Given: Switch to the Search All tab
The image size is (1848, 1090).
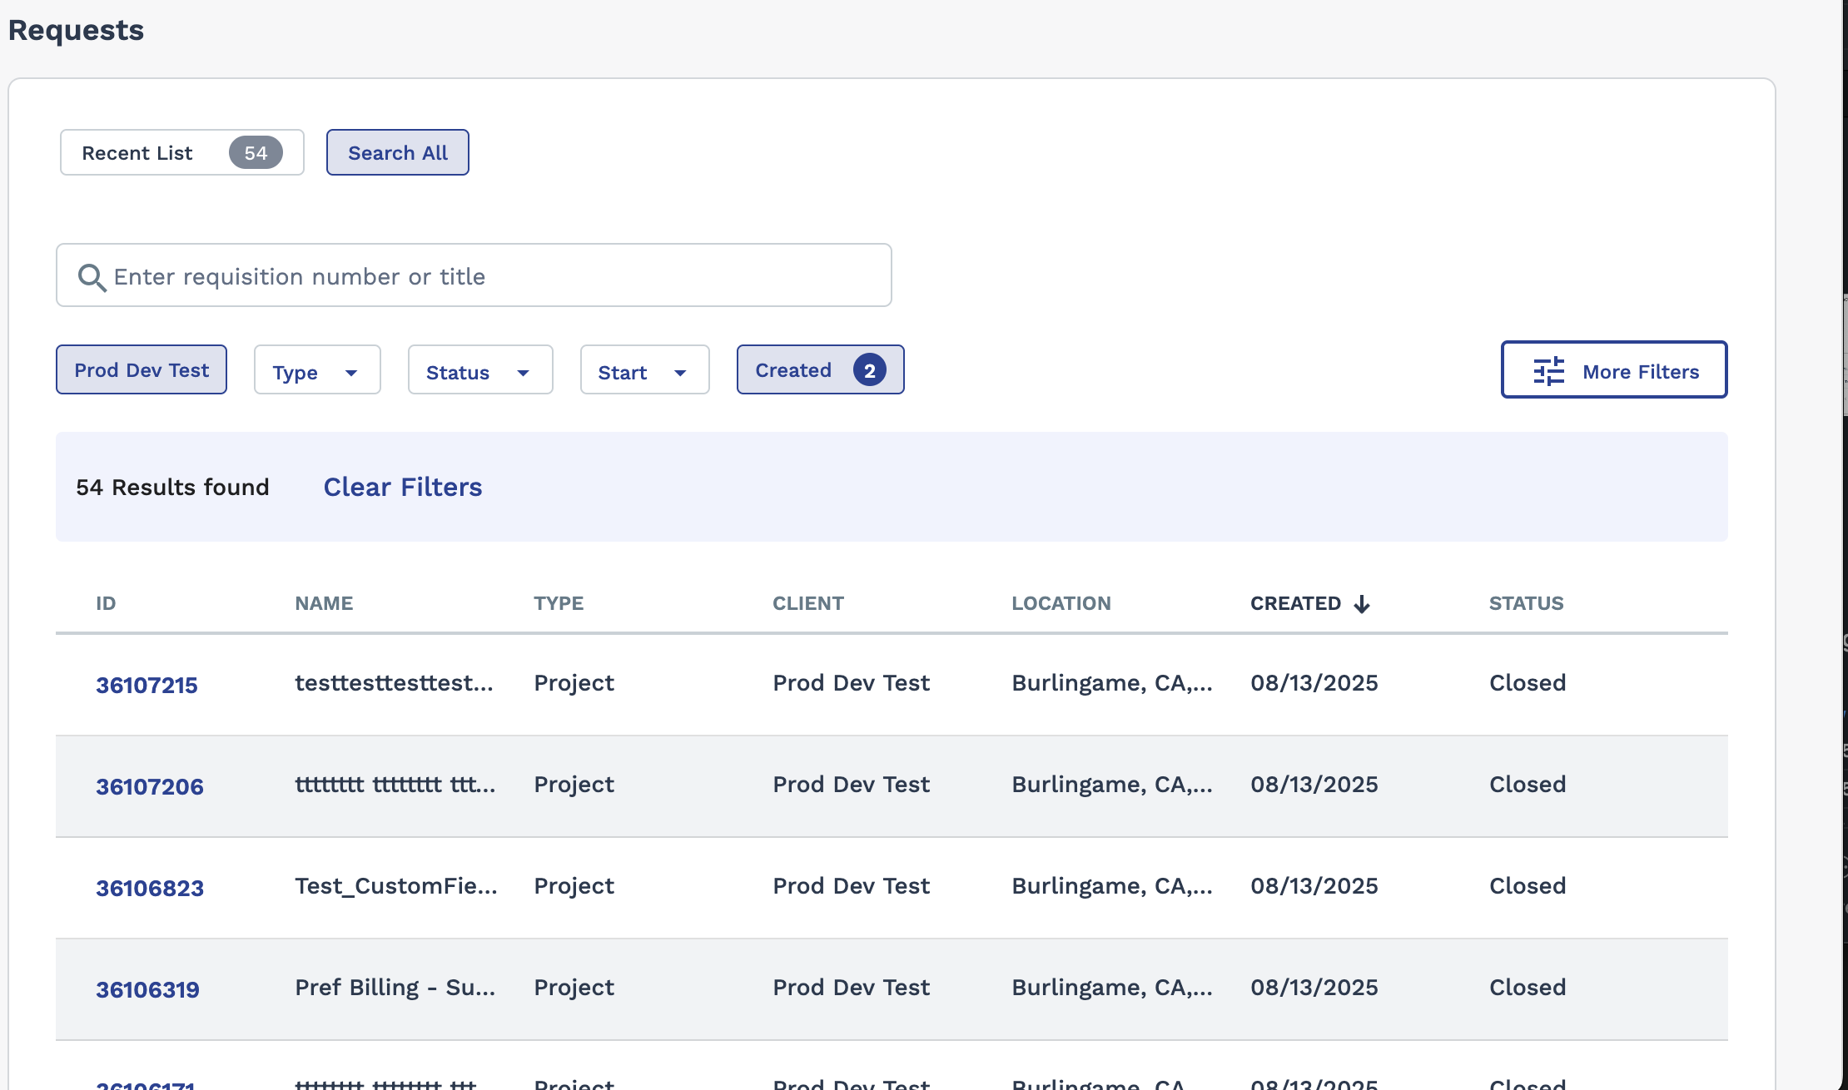Looking at the screenshot, I should tap(397, 153).
